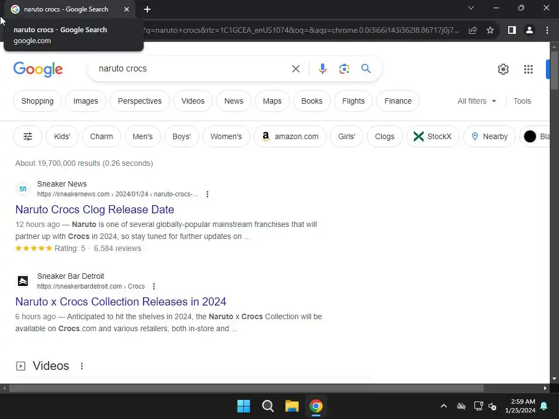Open File Explorer from the taskbar
The width and height of the screenshot is (559, 419).
[292, 406]
